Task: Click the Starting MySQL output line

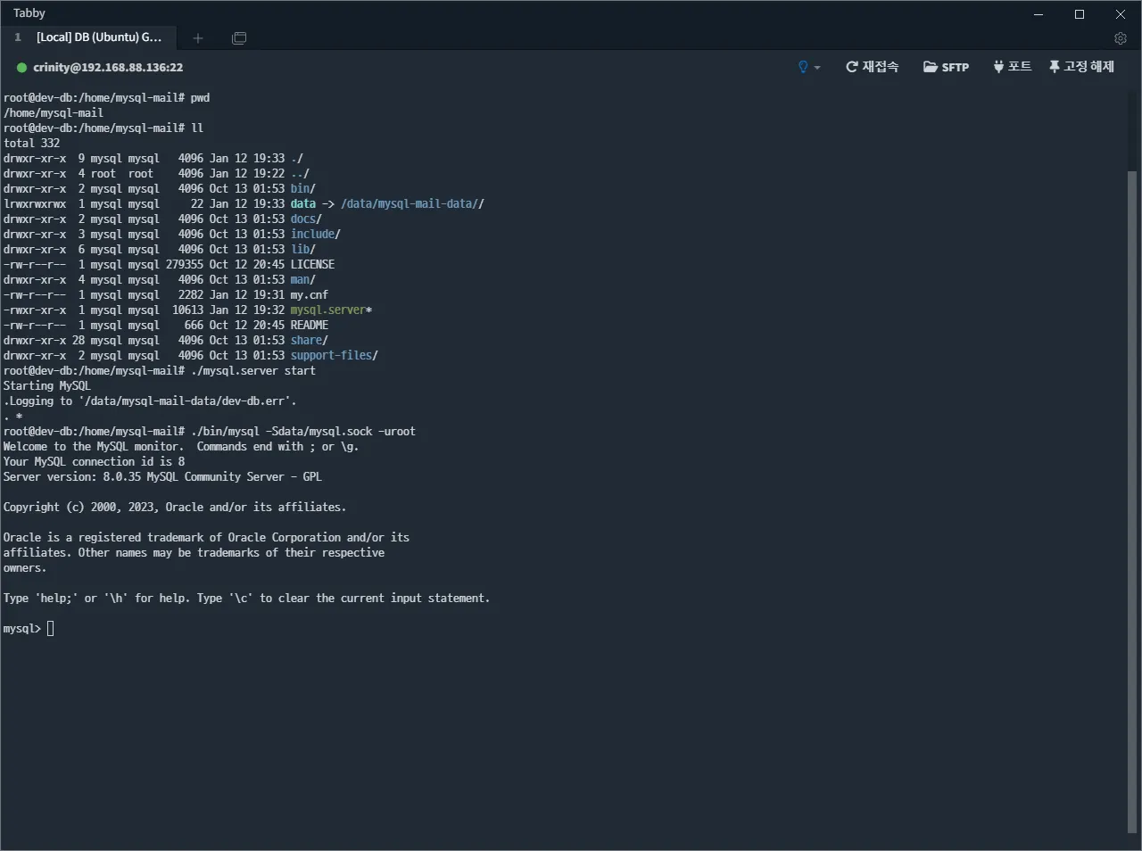Action: click(47, 386)
